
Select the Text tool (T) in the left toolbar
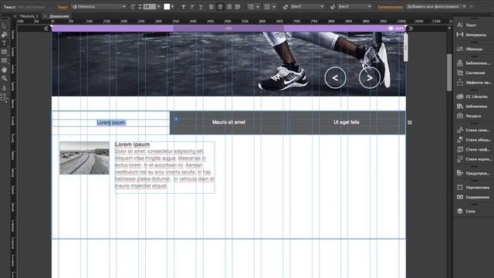click(4, 43)
